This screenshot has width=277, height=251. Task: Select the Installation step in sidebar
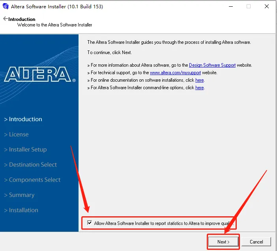pyautogui.click(x=21, y=210)
